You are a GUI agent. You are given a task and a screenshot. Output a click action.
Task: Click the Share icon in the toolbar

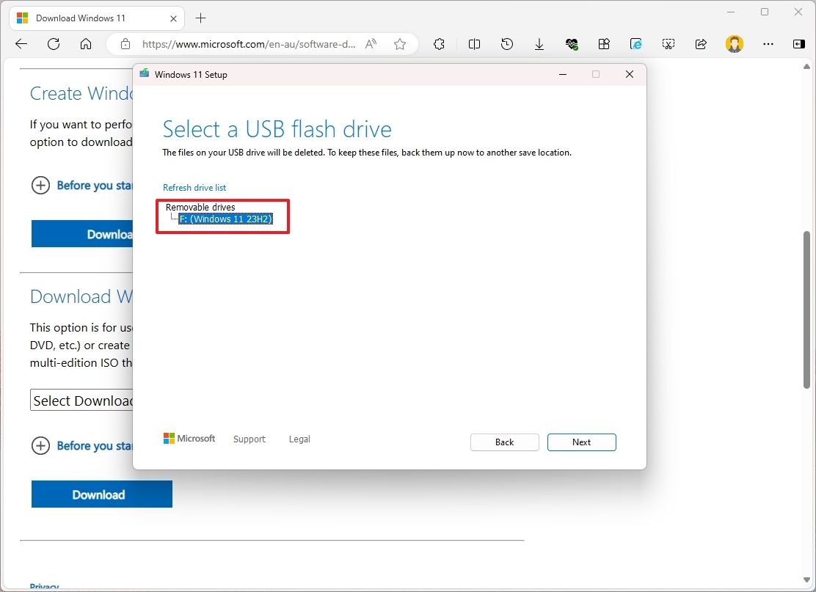(701, 44)
